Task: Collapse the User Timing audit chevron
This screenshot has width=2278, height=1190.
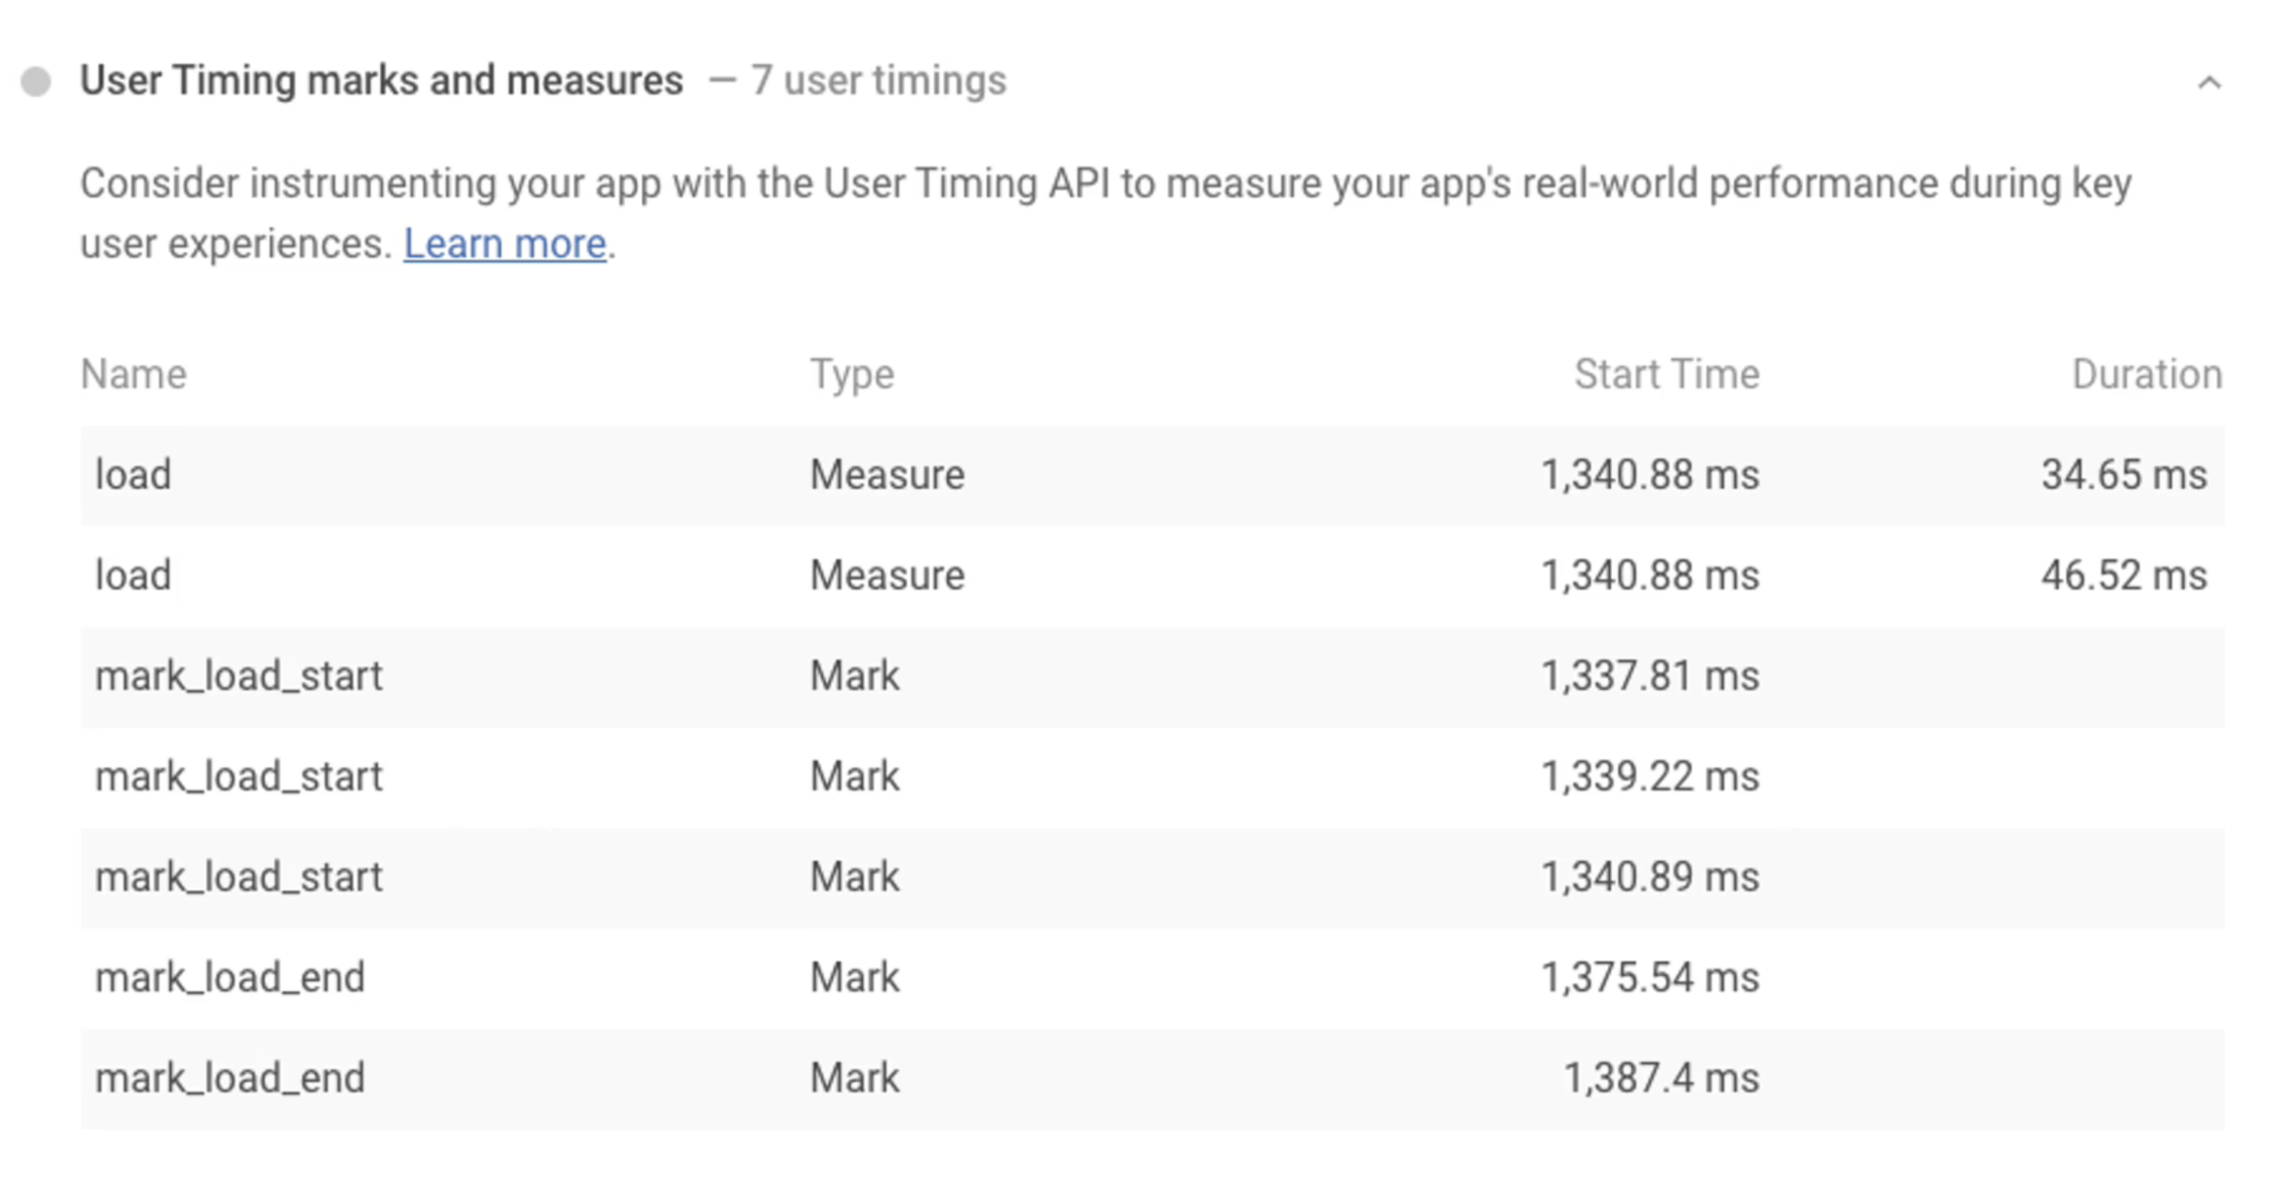Action: (2208, 83)
